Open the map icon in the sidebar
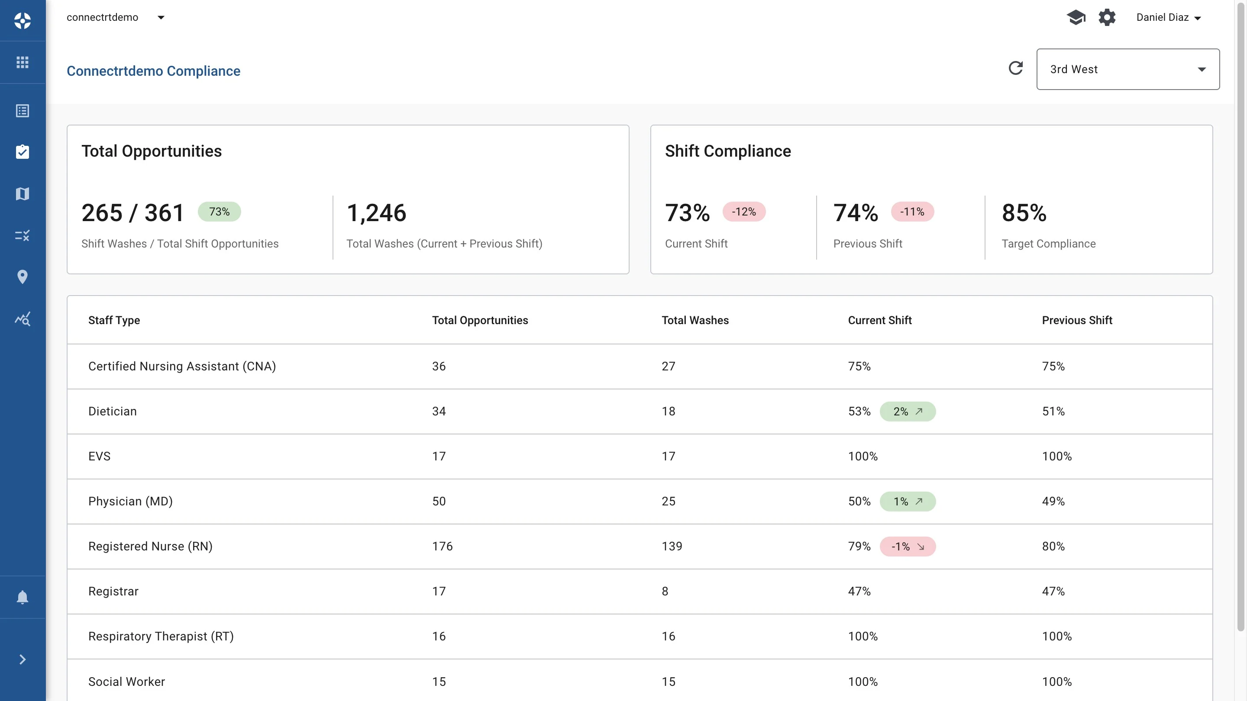This screenshot has width=1247, height=701. [22, 194]
